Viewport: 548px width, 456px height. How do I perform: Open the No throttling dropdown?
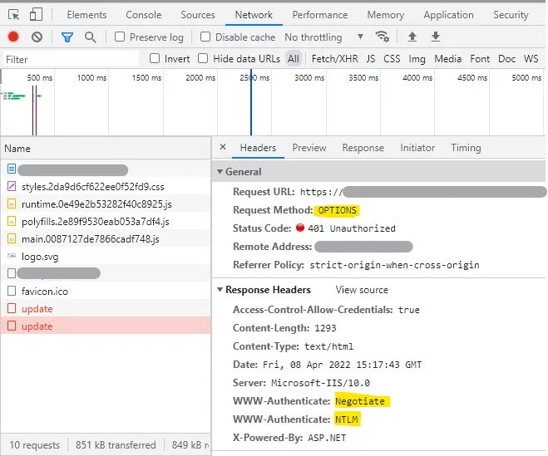(x=324, y=37)
